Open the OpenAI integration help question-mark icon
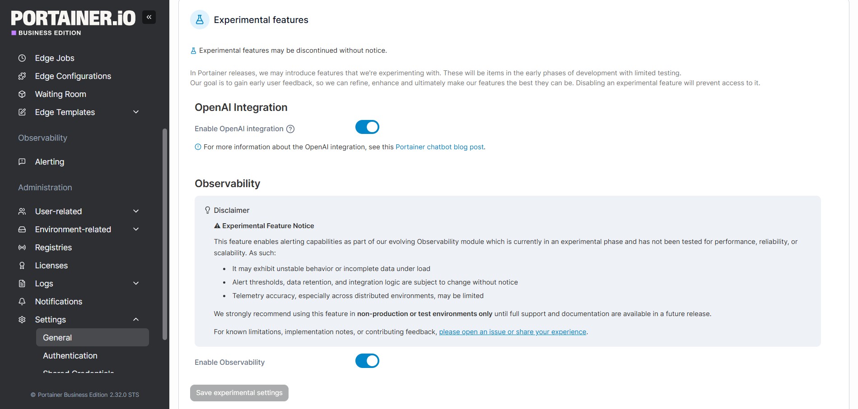Image resolution: width=858 pixels, height=409 pixels. (x=290, y=129)
